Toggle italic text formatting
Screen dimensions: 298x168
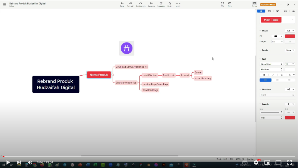pyautogui.click(x=273, y=75)
